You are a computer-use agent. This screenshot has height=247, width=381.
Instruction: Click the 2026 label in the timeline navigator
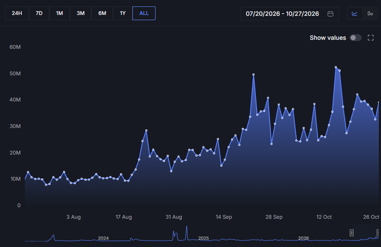click(303, 238)
